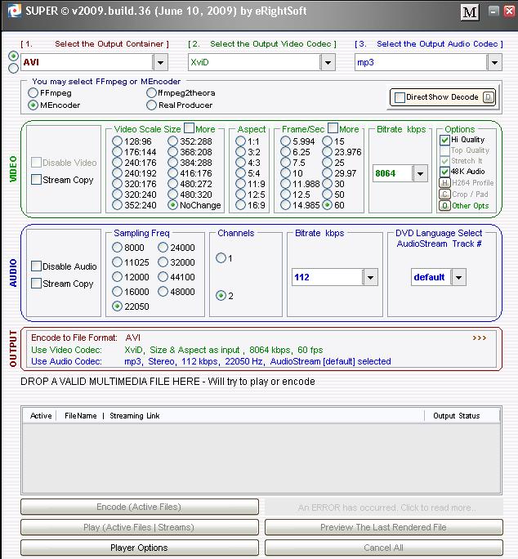Check the More box beside Frame/Sec
The width and height of the screenshot is (518, 559).
click(333, 127)
